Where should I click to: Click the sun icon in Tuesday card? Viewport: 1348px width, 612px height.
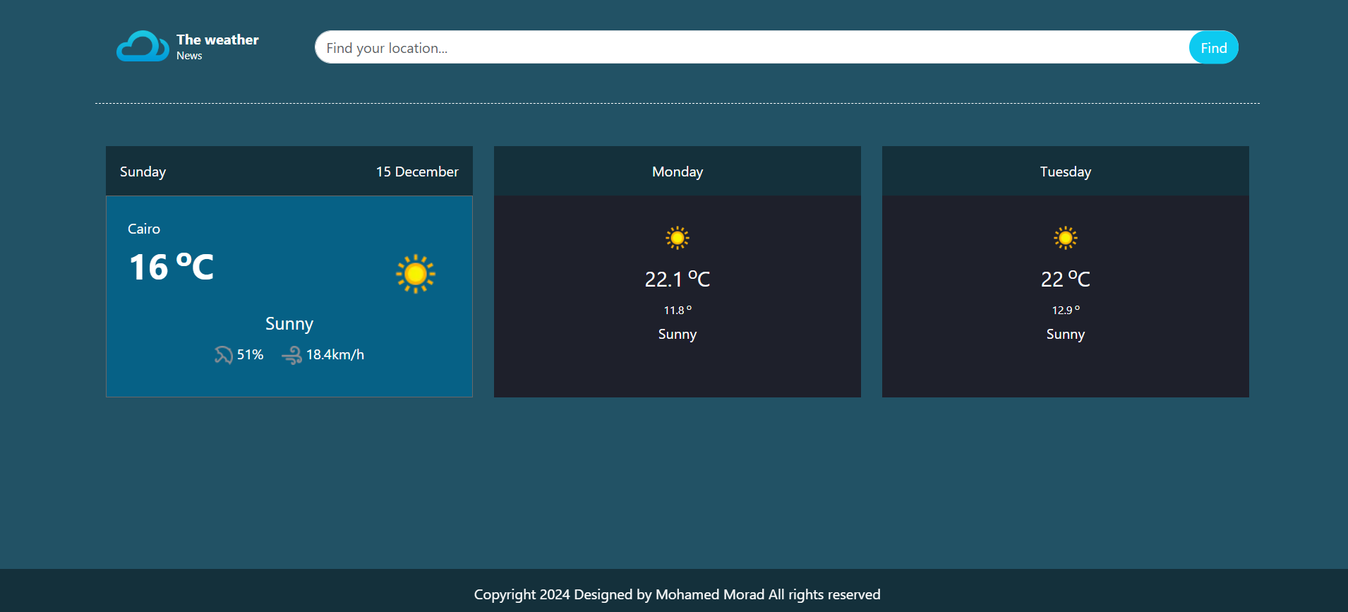pos(1066,238)
